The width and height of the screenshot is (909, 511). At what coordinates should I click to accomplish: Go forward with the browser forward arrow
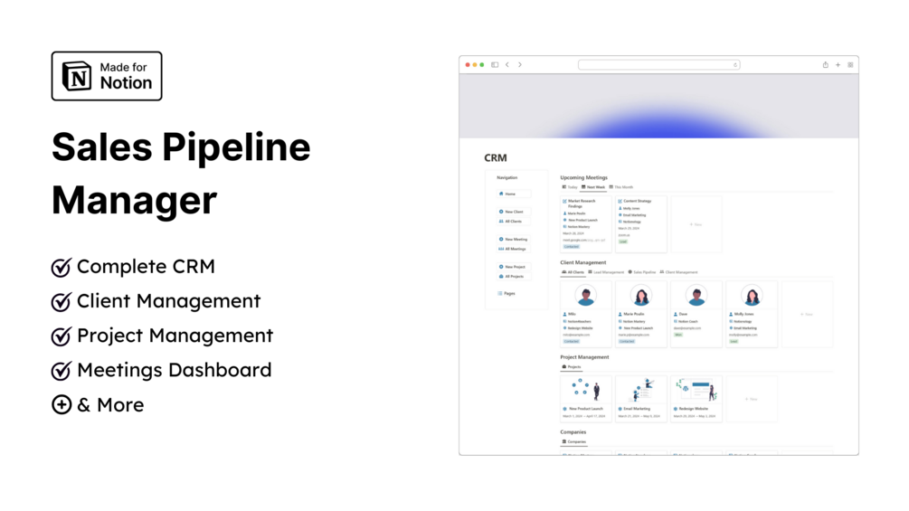pyautogui.click(x=520, y=65)
